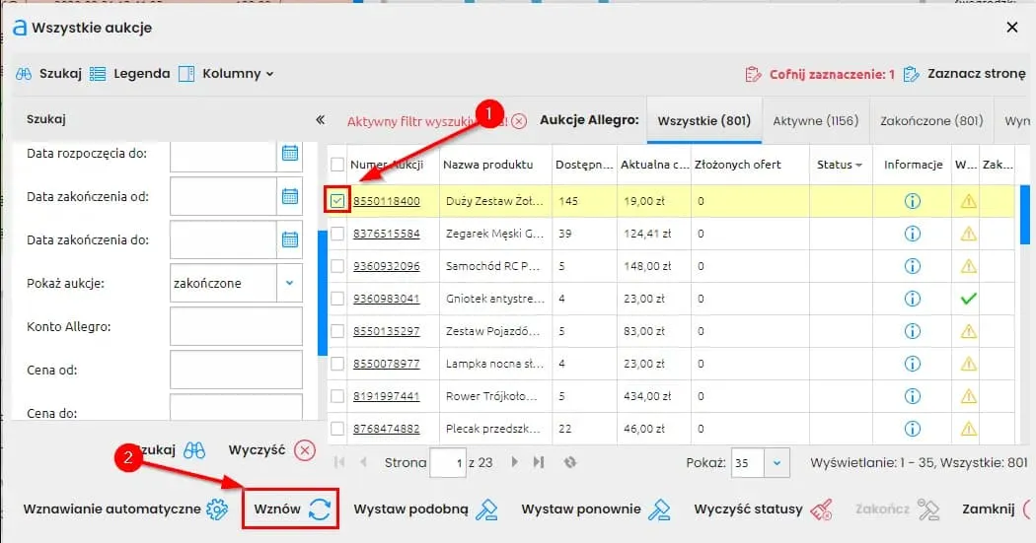Open calendar for Data rozpoczęcia do

[289, 153]
